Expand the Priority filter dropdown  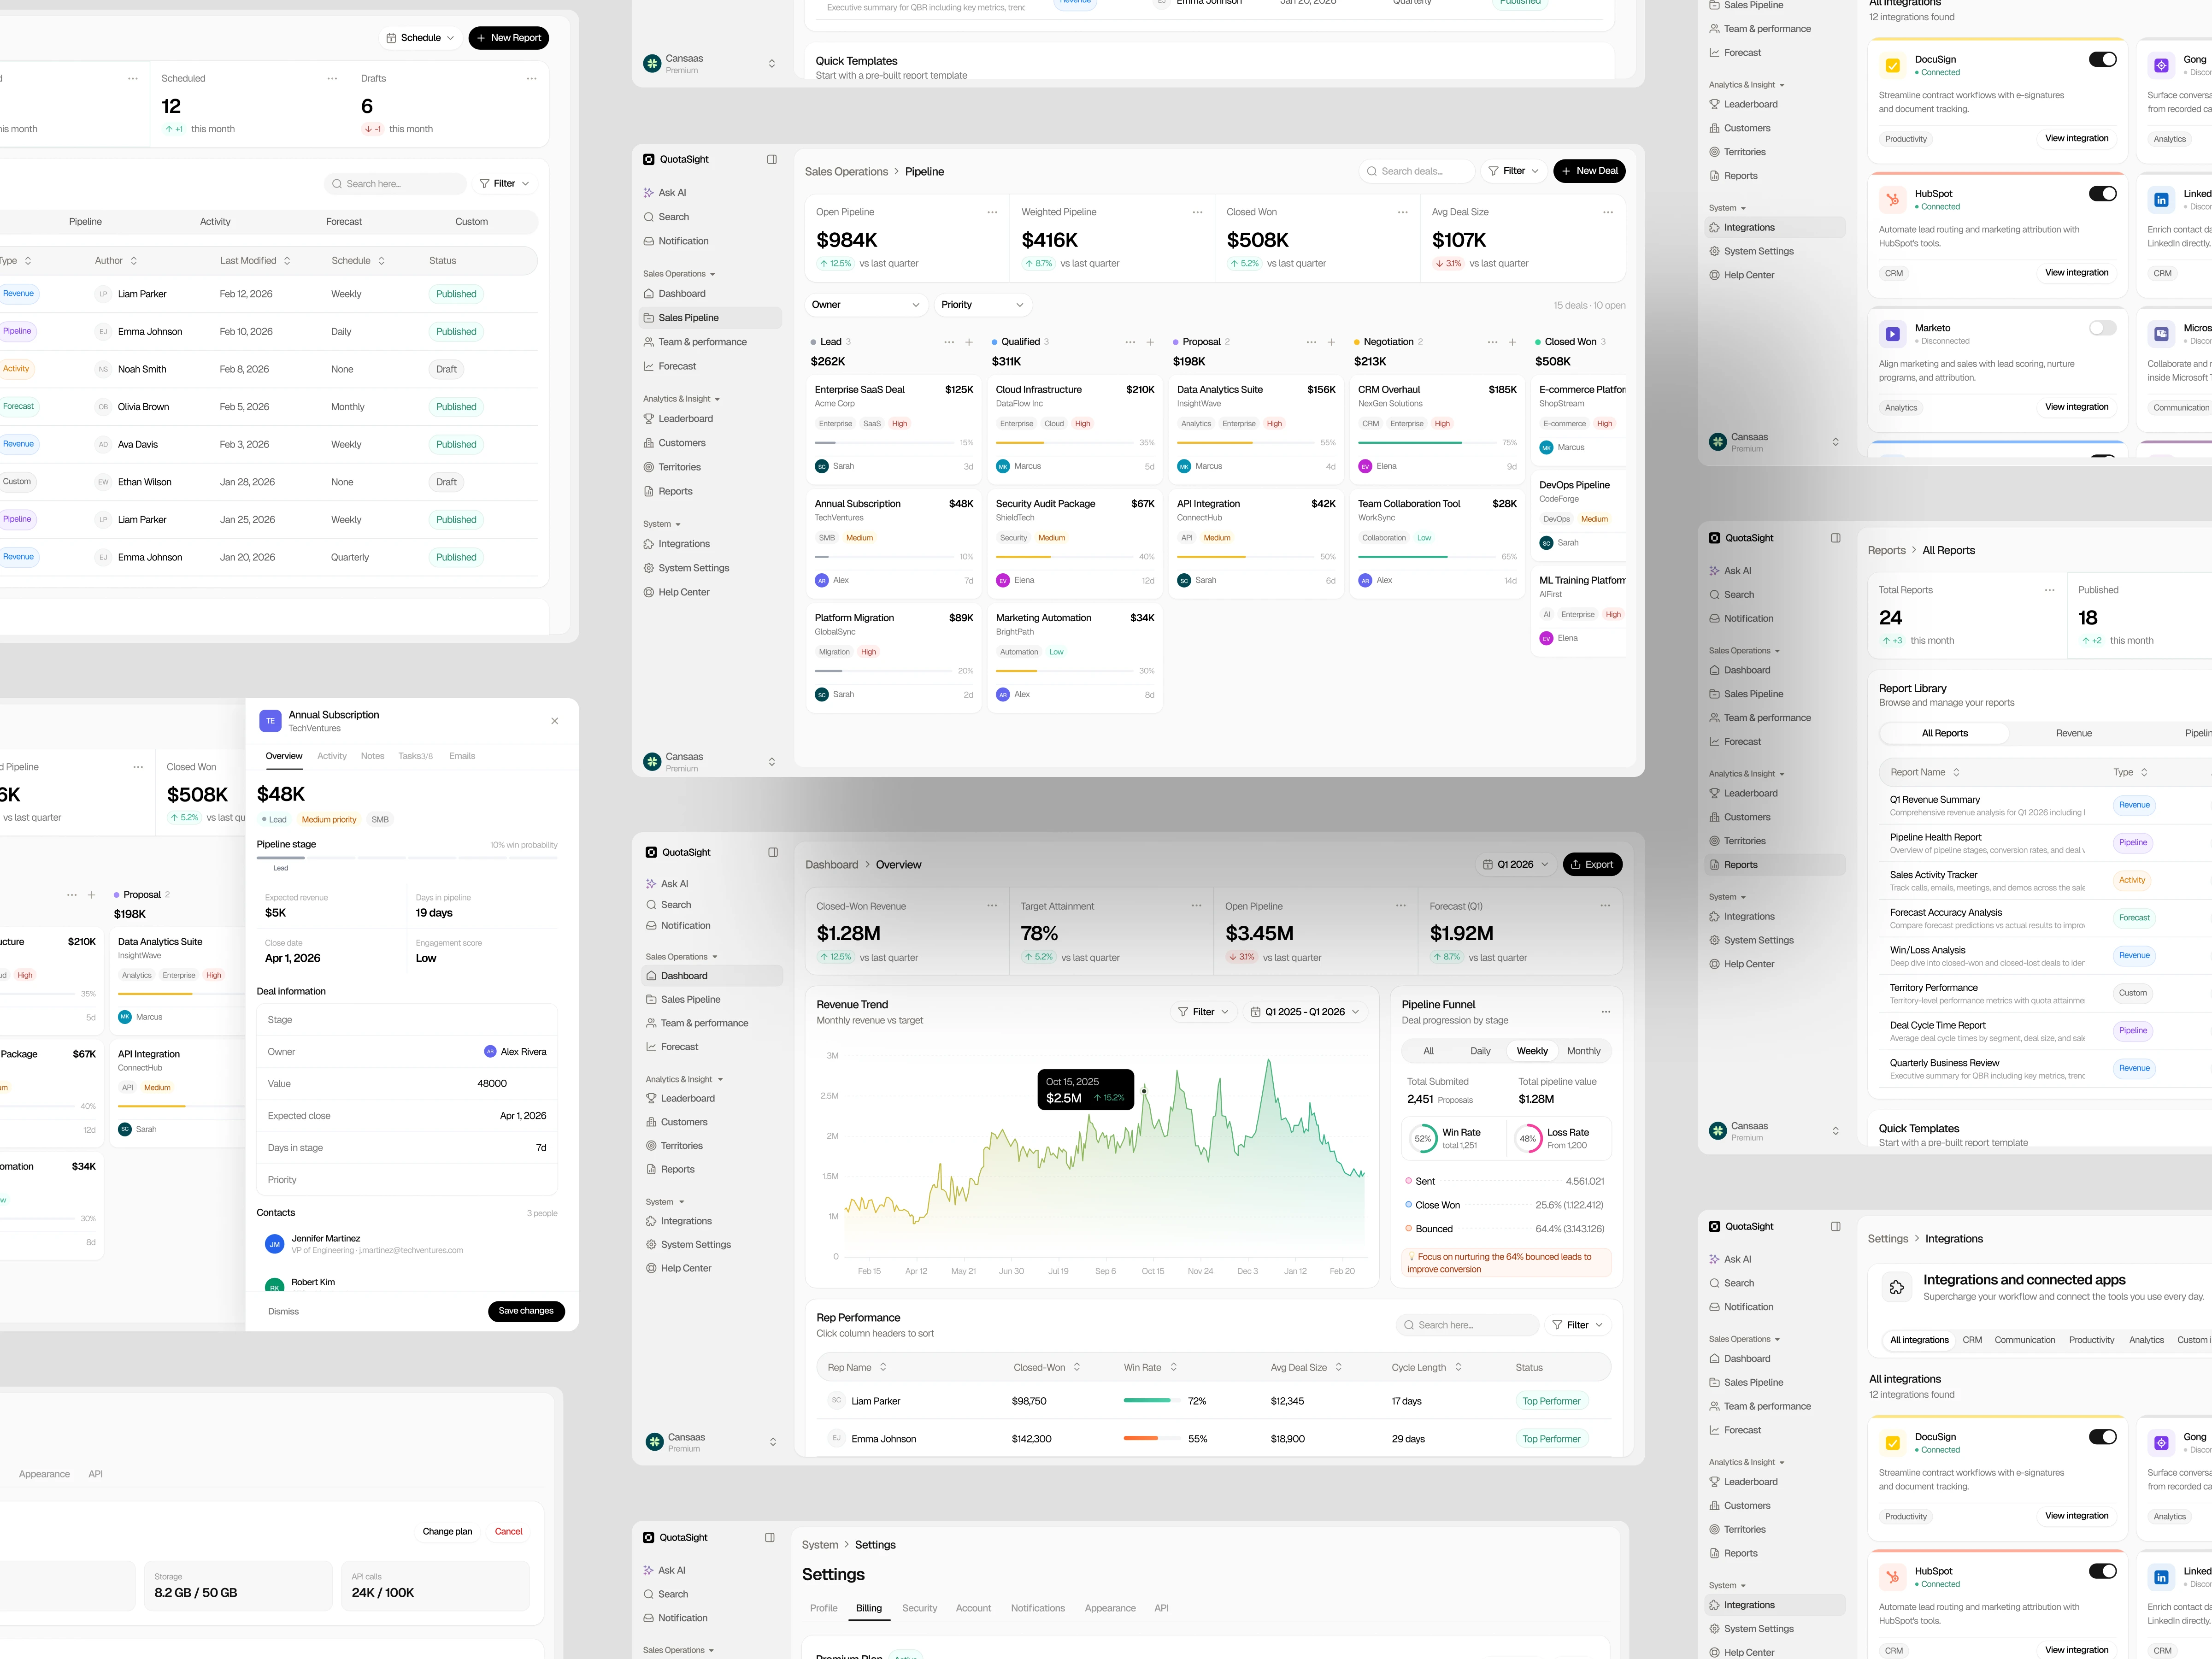click(982, 305)
